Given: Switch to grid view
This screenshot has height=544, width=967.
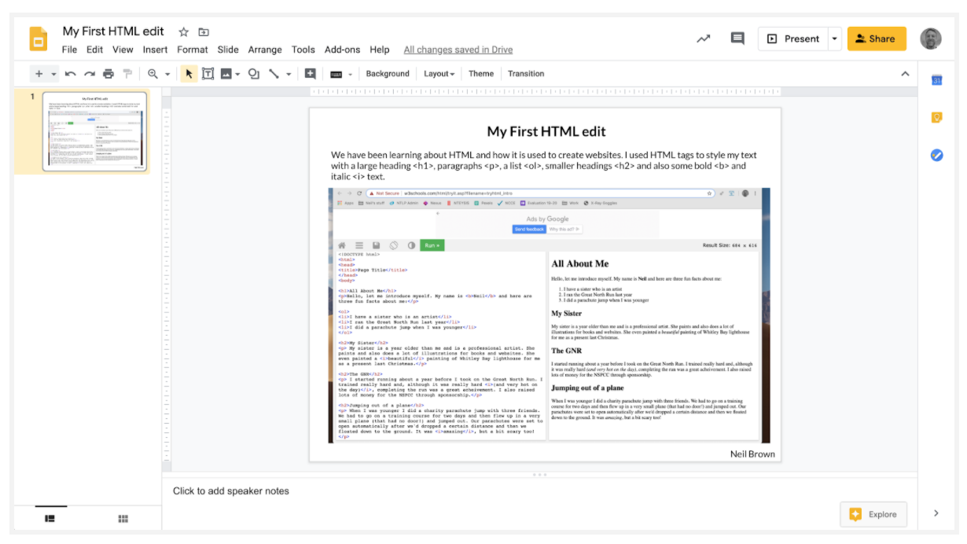Looking at the screenshot, I should pos(123,518).
